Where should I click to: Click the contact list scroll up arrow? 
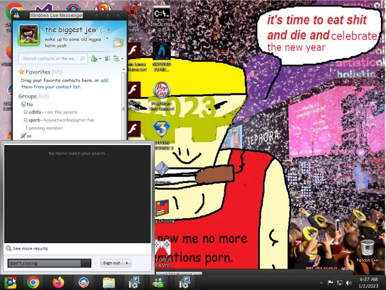click(x=124, y=69)
